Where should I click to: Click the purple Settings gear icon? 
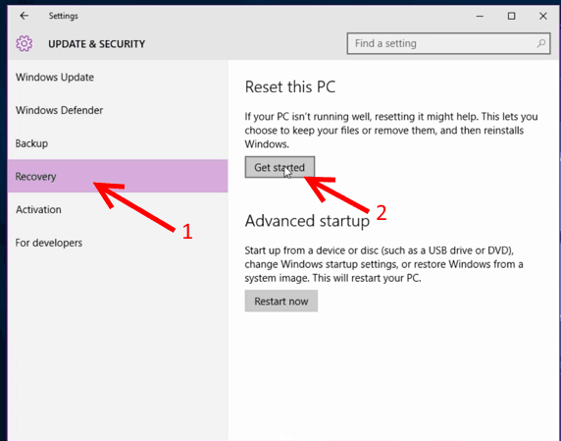click(25, 43)
